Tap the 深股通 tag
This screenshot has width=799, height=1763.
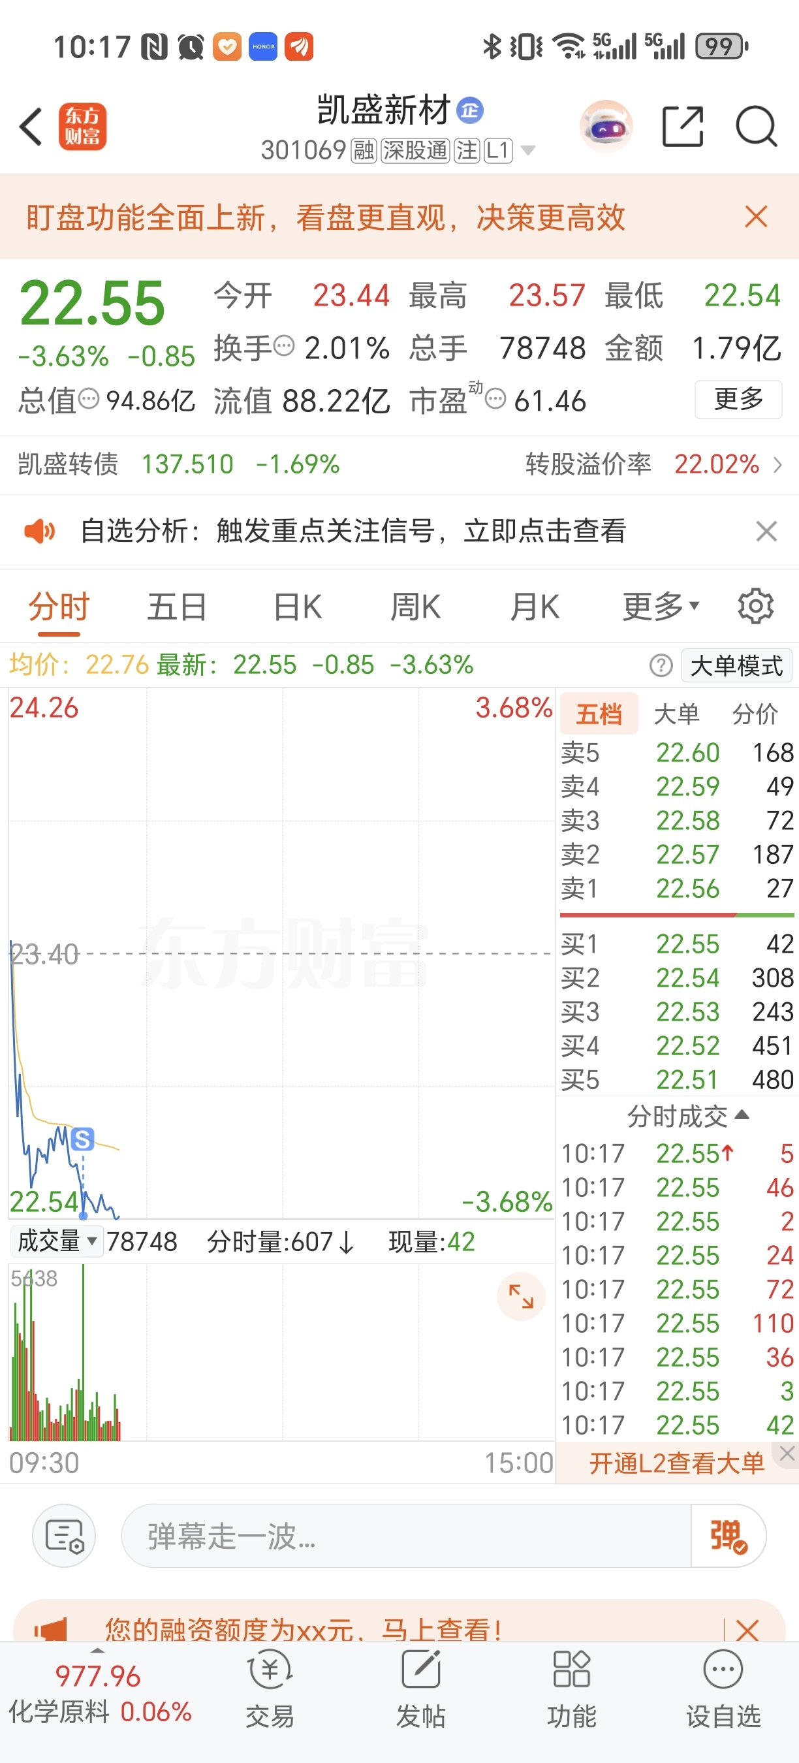(x=415, y=150)
